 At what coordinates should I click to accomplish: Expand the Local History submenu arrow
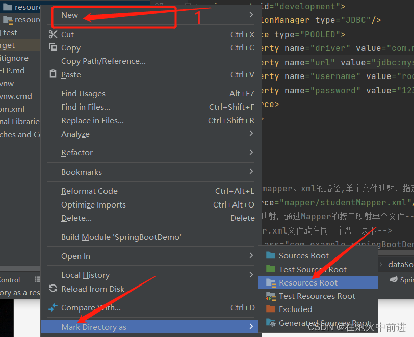pos(251,275)
